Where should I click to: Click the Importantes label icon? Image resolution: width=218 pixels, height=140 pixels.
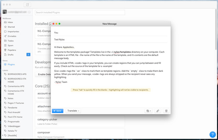(x=5, y=31)
